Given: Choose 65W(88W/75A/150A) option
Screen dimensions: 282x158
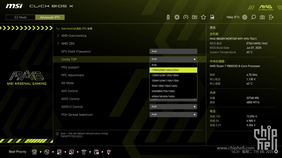Looking at the screenshot, I should [x=173, y=91].
